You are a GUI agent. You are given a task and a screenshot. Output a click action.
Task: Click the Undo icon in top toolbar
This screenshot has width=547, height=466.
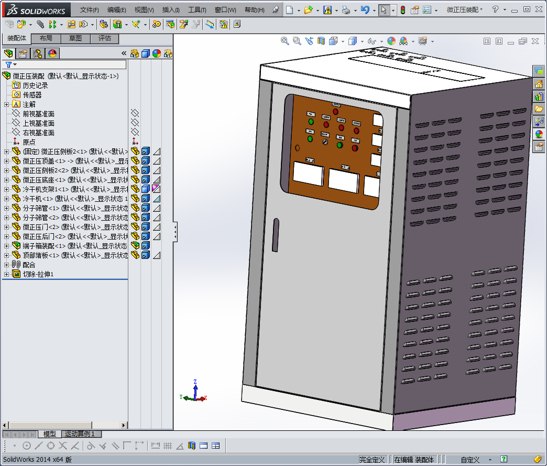point(365,10)
